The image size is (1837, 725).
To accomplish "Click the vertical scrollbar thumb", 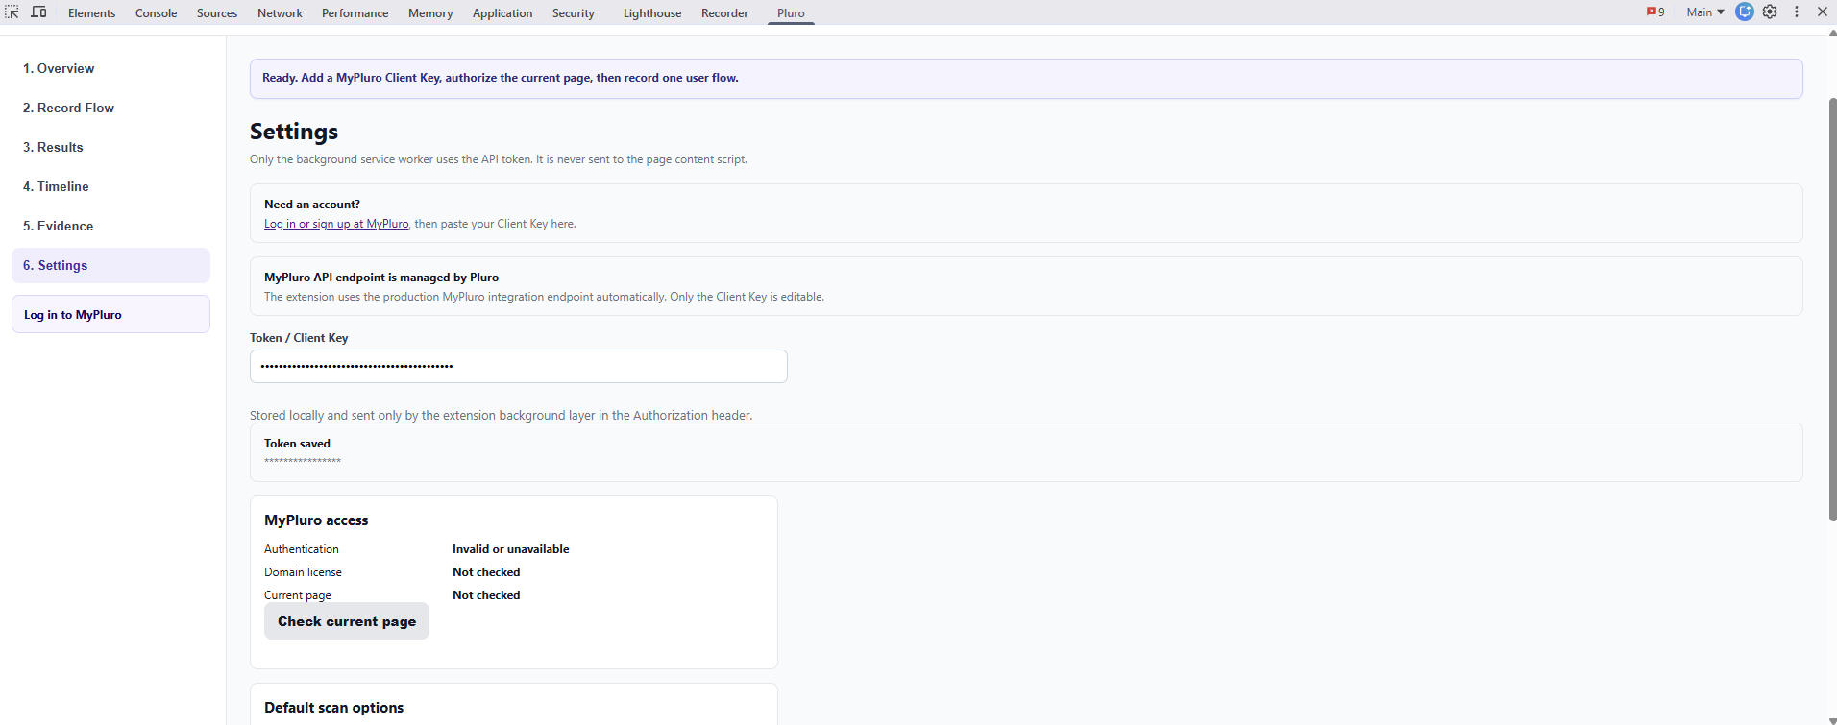I will pos(1832,309).
